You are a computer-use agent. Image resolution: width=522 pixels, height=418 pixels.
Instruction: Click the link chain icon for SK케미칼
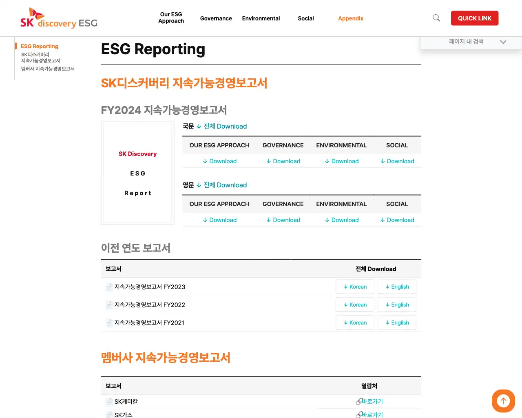click(359, 402)
